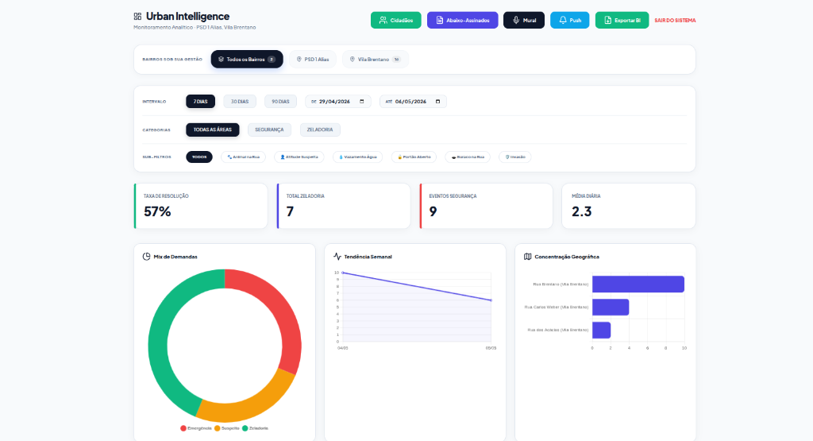This screenshot has height=441, width=813.
Task: Select the 7 DIAS interval
Action: tap(201, 102)
